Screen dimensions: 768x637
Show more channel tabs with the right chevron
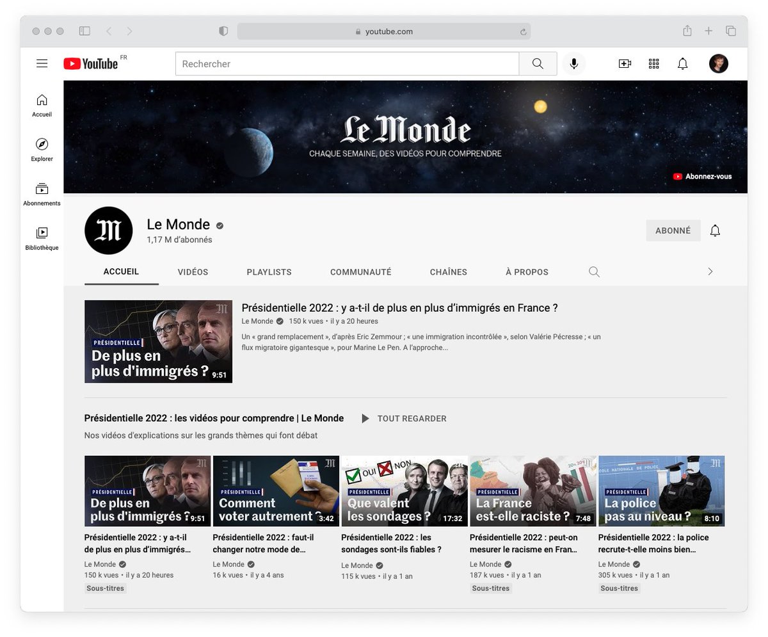(x=710, y=271)
